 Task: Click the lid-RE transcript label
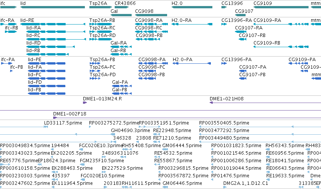tap(27, 20)
